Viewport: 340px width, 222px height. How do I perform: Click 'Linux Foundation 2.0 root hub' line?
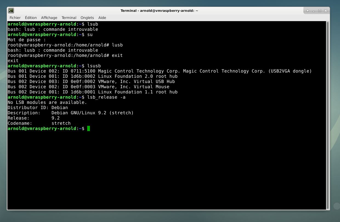[x=93, y=76]
